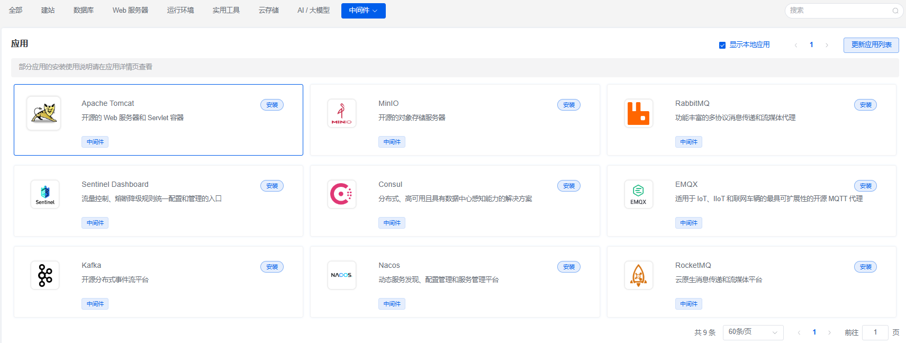Click 中间件 tag on Consul card
906x343 pixels.
click(x=392, y=223)
